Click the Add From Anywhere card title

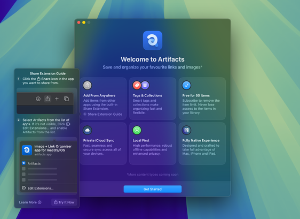(x=99, y=95)
